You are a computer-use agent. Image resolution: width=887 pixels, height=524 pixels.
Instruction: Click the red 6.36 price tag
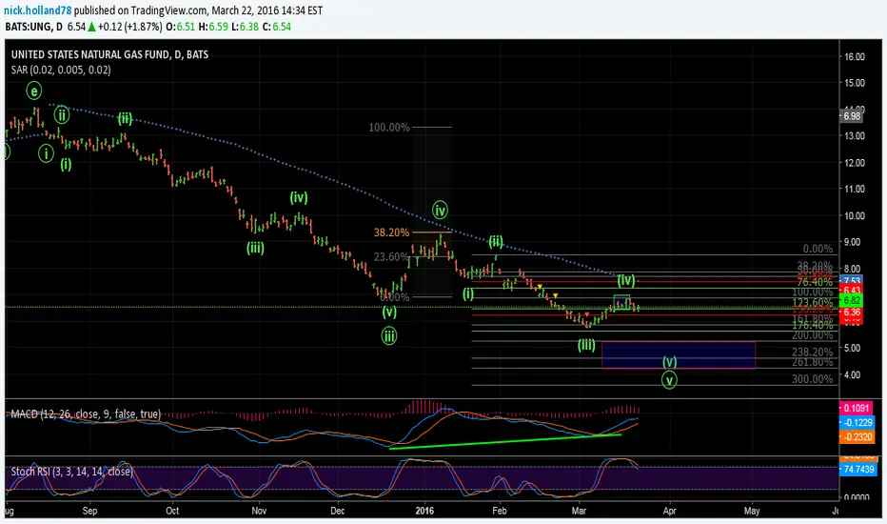point(852,312)
